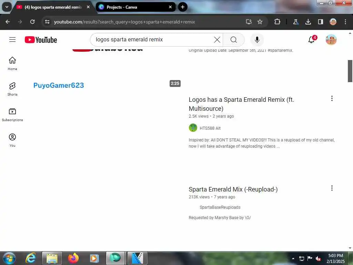The image size is (353, 265).
Task: Open the YouTube account avatar menu
Action: coord(331,40)
